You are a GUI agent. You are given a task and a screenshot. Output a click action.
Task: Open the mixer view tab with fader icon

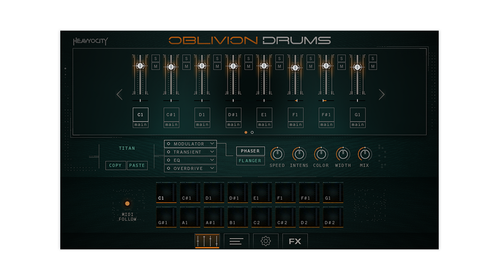pos(207,241)
